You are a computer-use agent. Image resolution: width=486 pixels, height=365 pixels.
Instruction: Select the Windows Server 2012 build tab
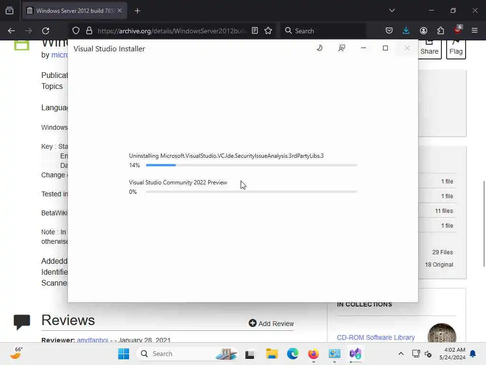pos(75,11)
